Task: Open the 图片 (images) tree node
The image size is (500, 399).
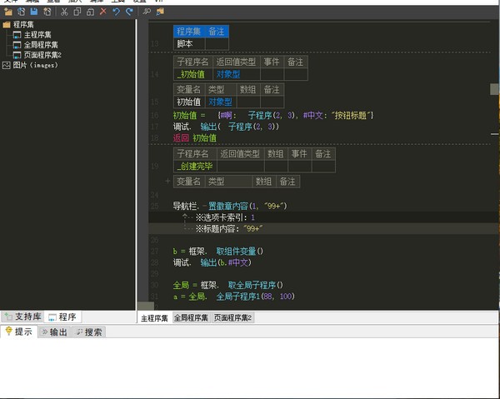Action: click(35, 65)
